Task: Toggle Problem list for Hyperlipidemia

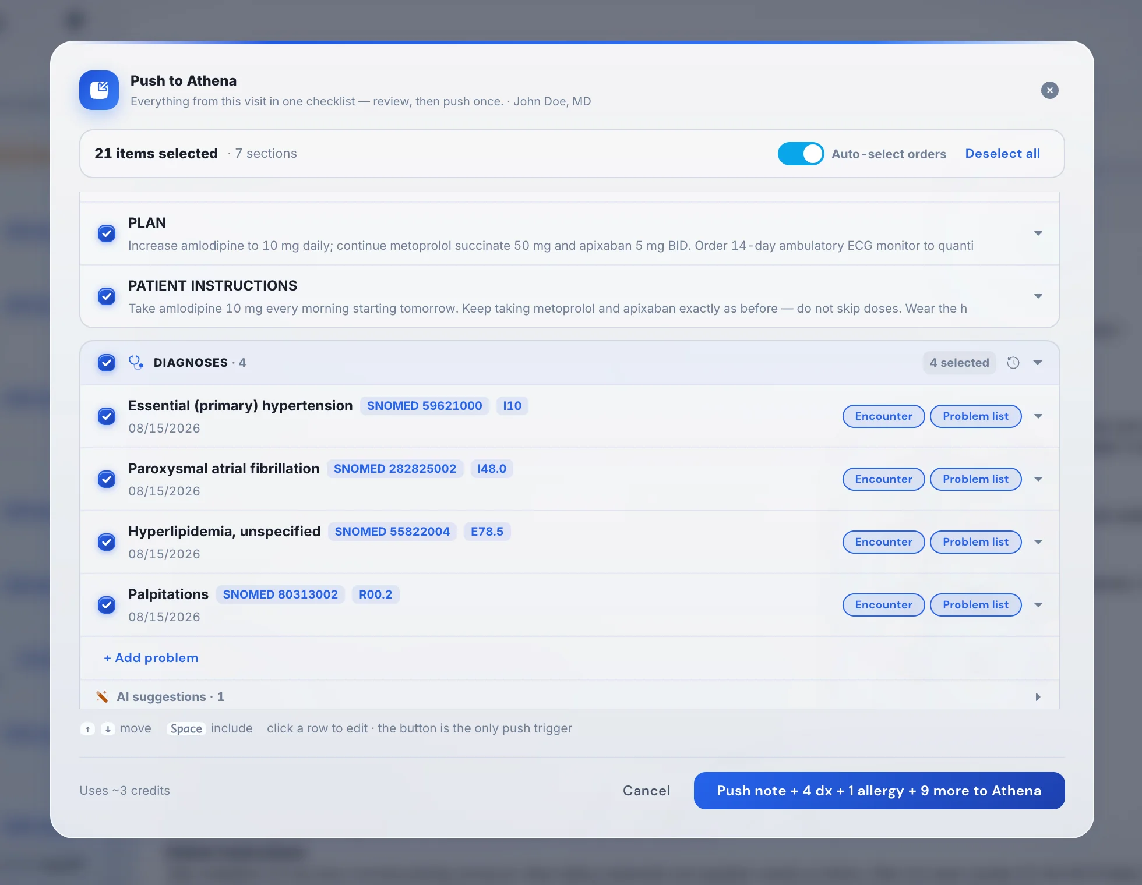Action: [x=975, y=542]
